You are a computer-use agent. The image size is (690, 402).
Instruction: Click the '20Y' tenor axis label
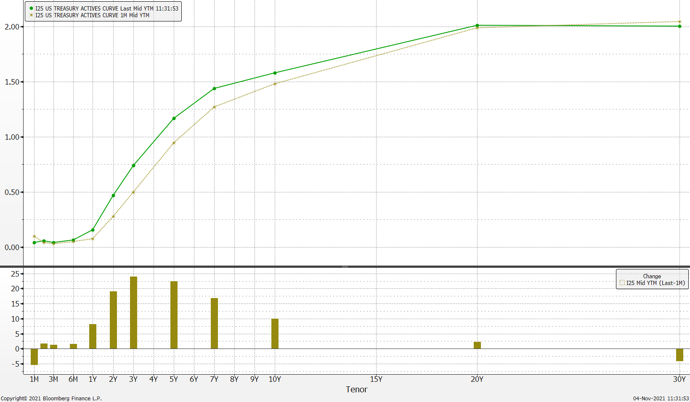point(477,379)
